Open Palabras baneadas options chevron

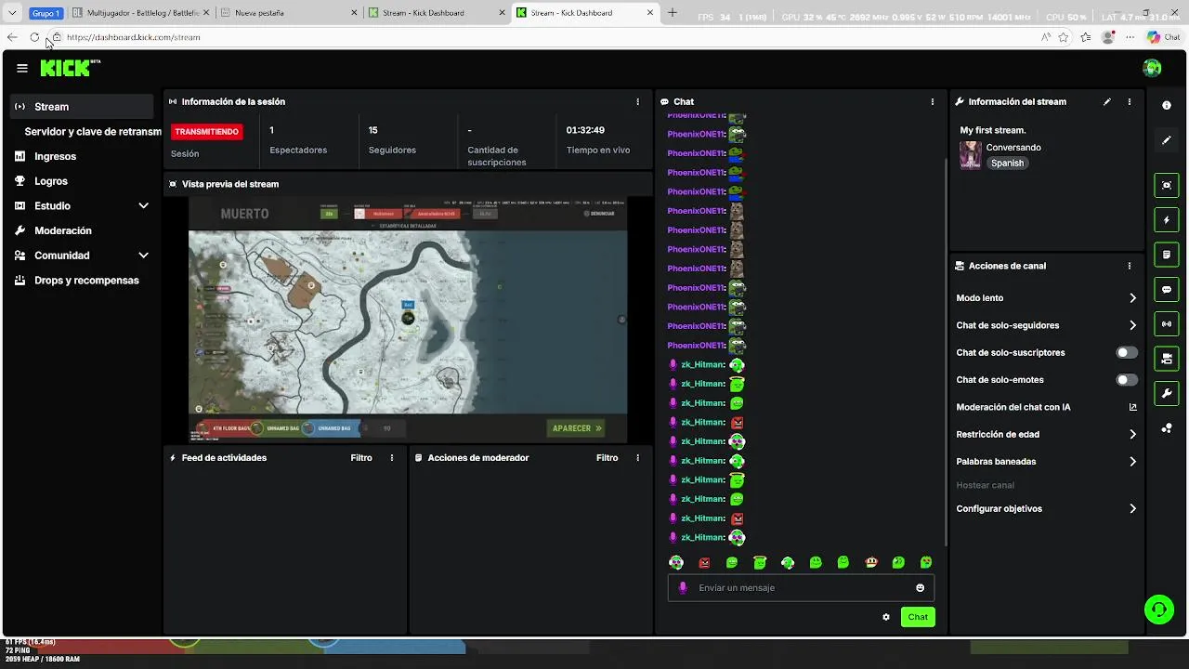pyautogui.click(x=1132, y=462)
